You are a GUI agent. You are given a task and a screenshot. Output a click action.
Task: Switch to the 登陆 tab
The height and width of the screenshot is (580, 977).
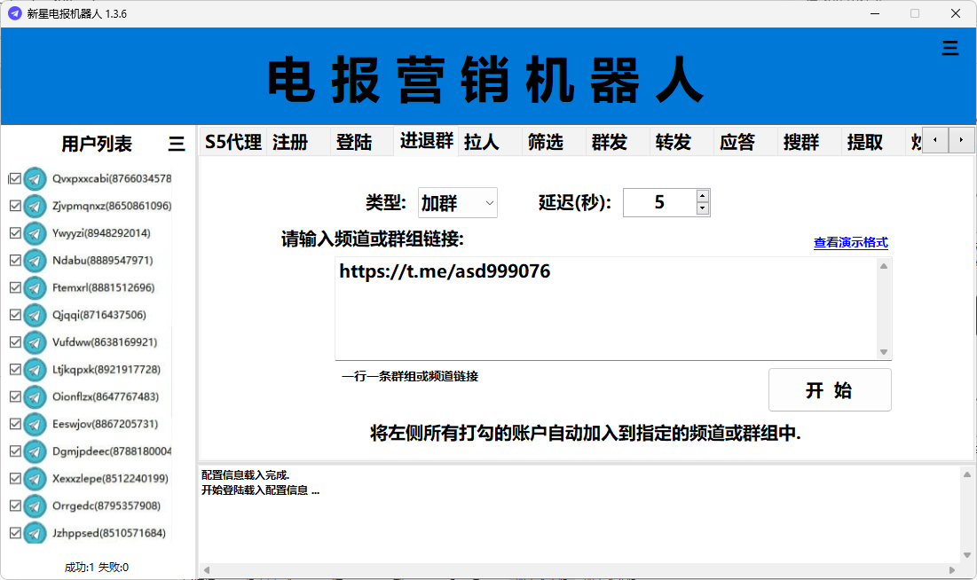(x=361, y=142)
